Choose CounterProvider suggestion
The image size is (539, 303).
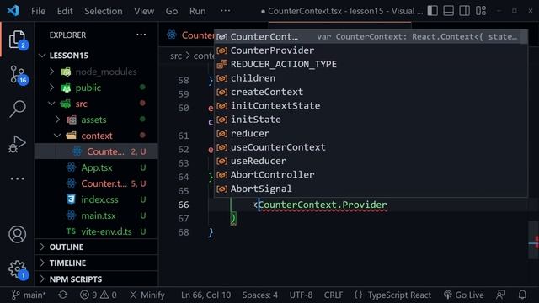[x=371, y=50]
